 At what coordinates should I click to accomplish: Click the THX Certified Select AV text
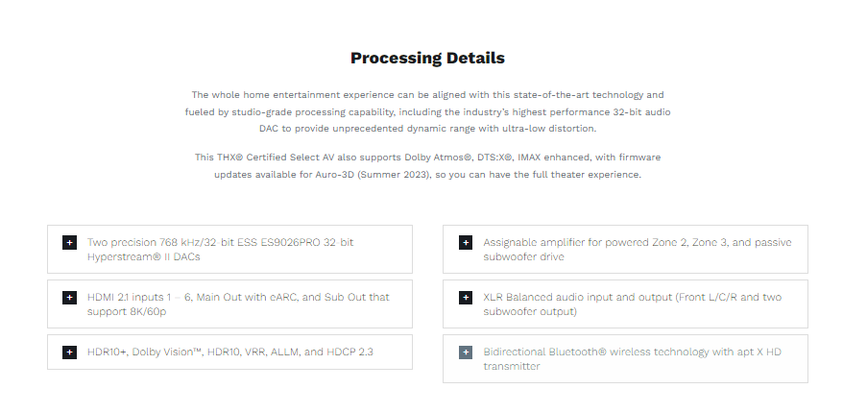click(x=253, y=157)
